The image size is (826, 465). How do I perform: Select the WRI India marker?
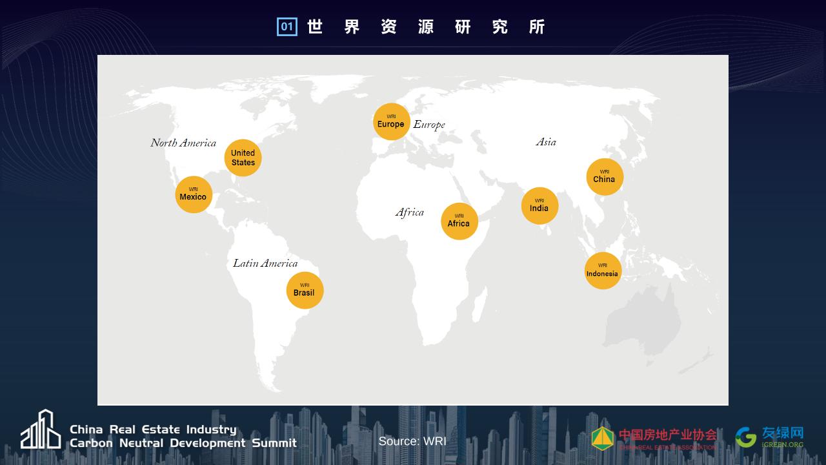539,206
